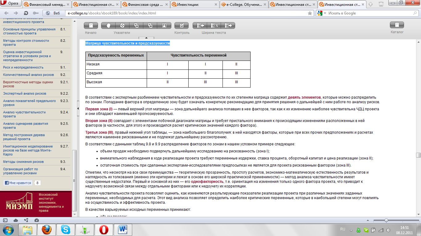Show hidden system tray icons arrow
The height and width of the screenshot is (236, 421).
pyautogui.click(x=351, y=230)
